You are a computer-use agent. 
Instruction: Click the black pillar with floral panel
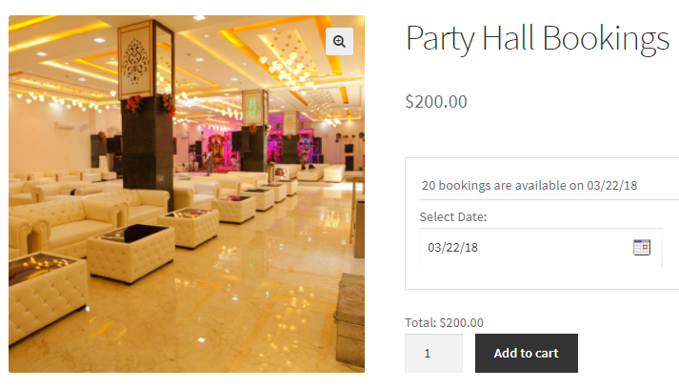(146, 105)
